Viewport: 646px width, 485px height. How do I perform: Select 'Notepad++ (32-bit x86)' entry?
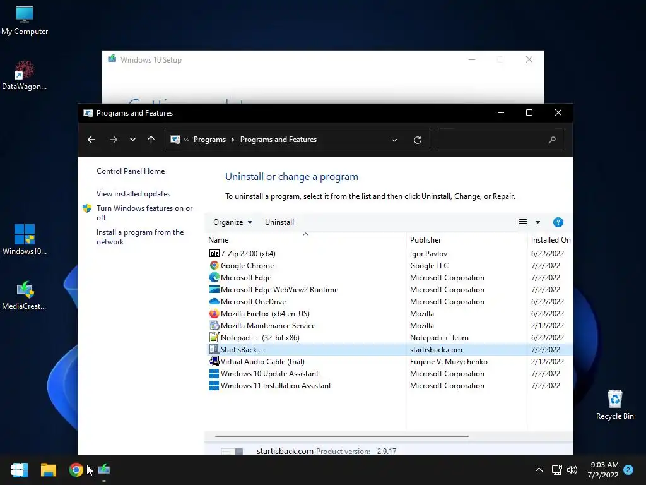260,337
